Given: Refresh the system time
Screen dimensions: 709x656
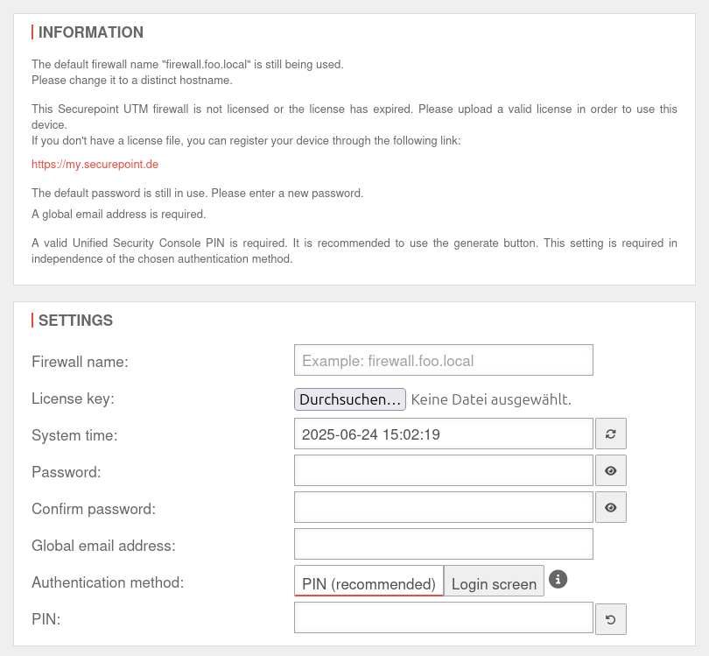Looking at the screenshot, I should (x=610, y=434).
